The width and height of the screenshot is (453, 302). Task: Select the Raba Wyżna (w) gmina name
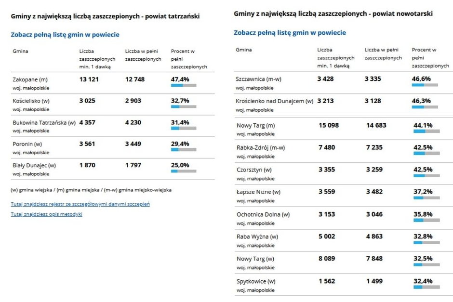257,236
